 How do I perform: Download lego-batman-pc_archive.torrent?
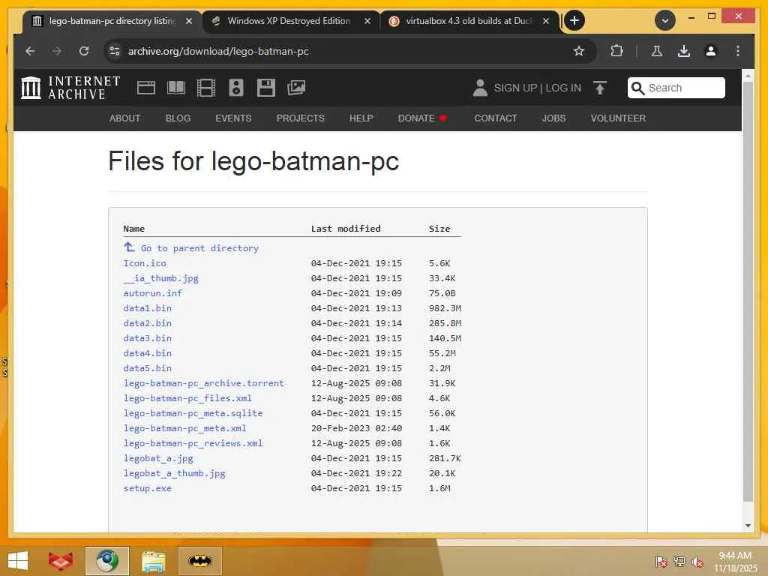point(204,383)
